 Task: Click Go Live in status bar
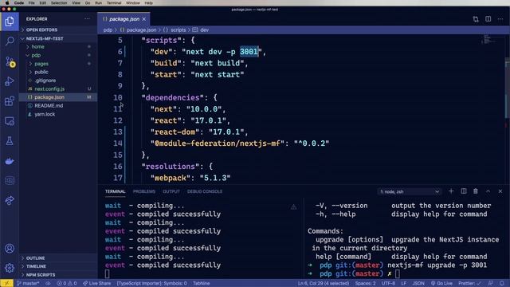[441, 283]
